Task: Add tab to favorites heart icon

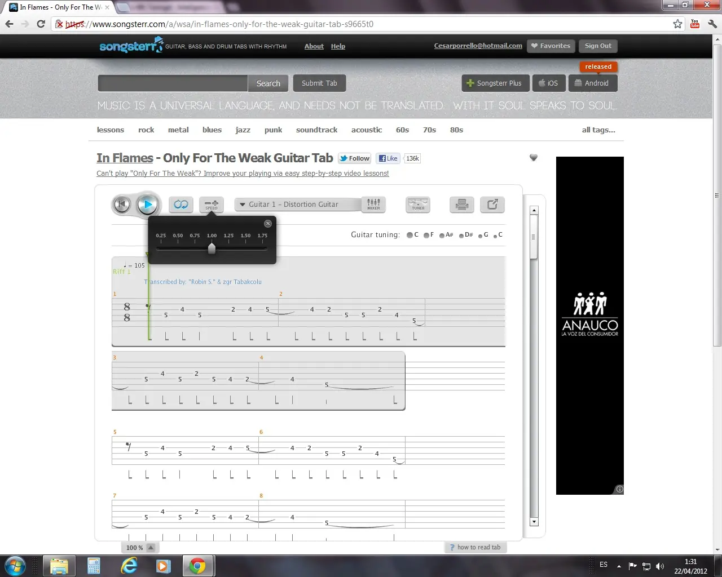Action: click(x=534, y=158)
